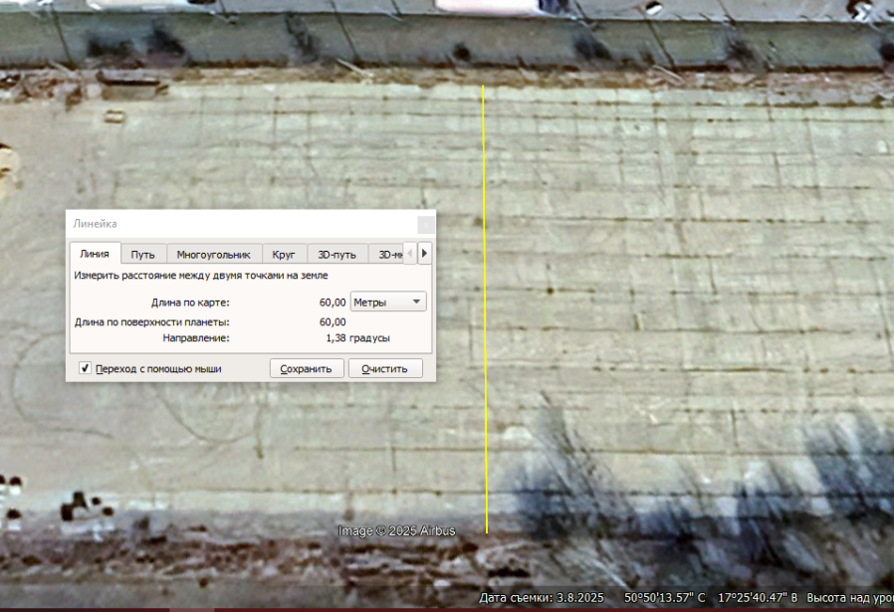Click the partially hidden 3D-мн tab
Viewport: 894px width, 612px height.
click(390, 254)
